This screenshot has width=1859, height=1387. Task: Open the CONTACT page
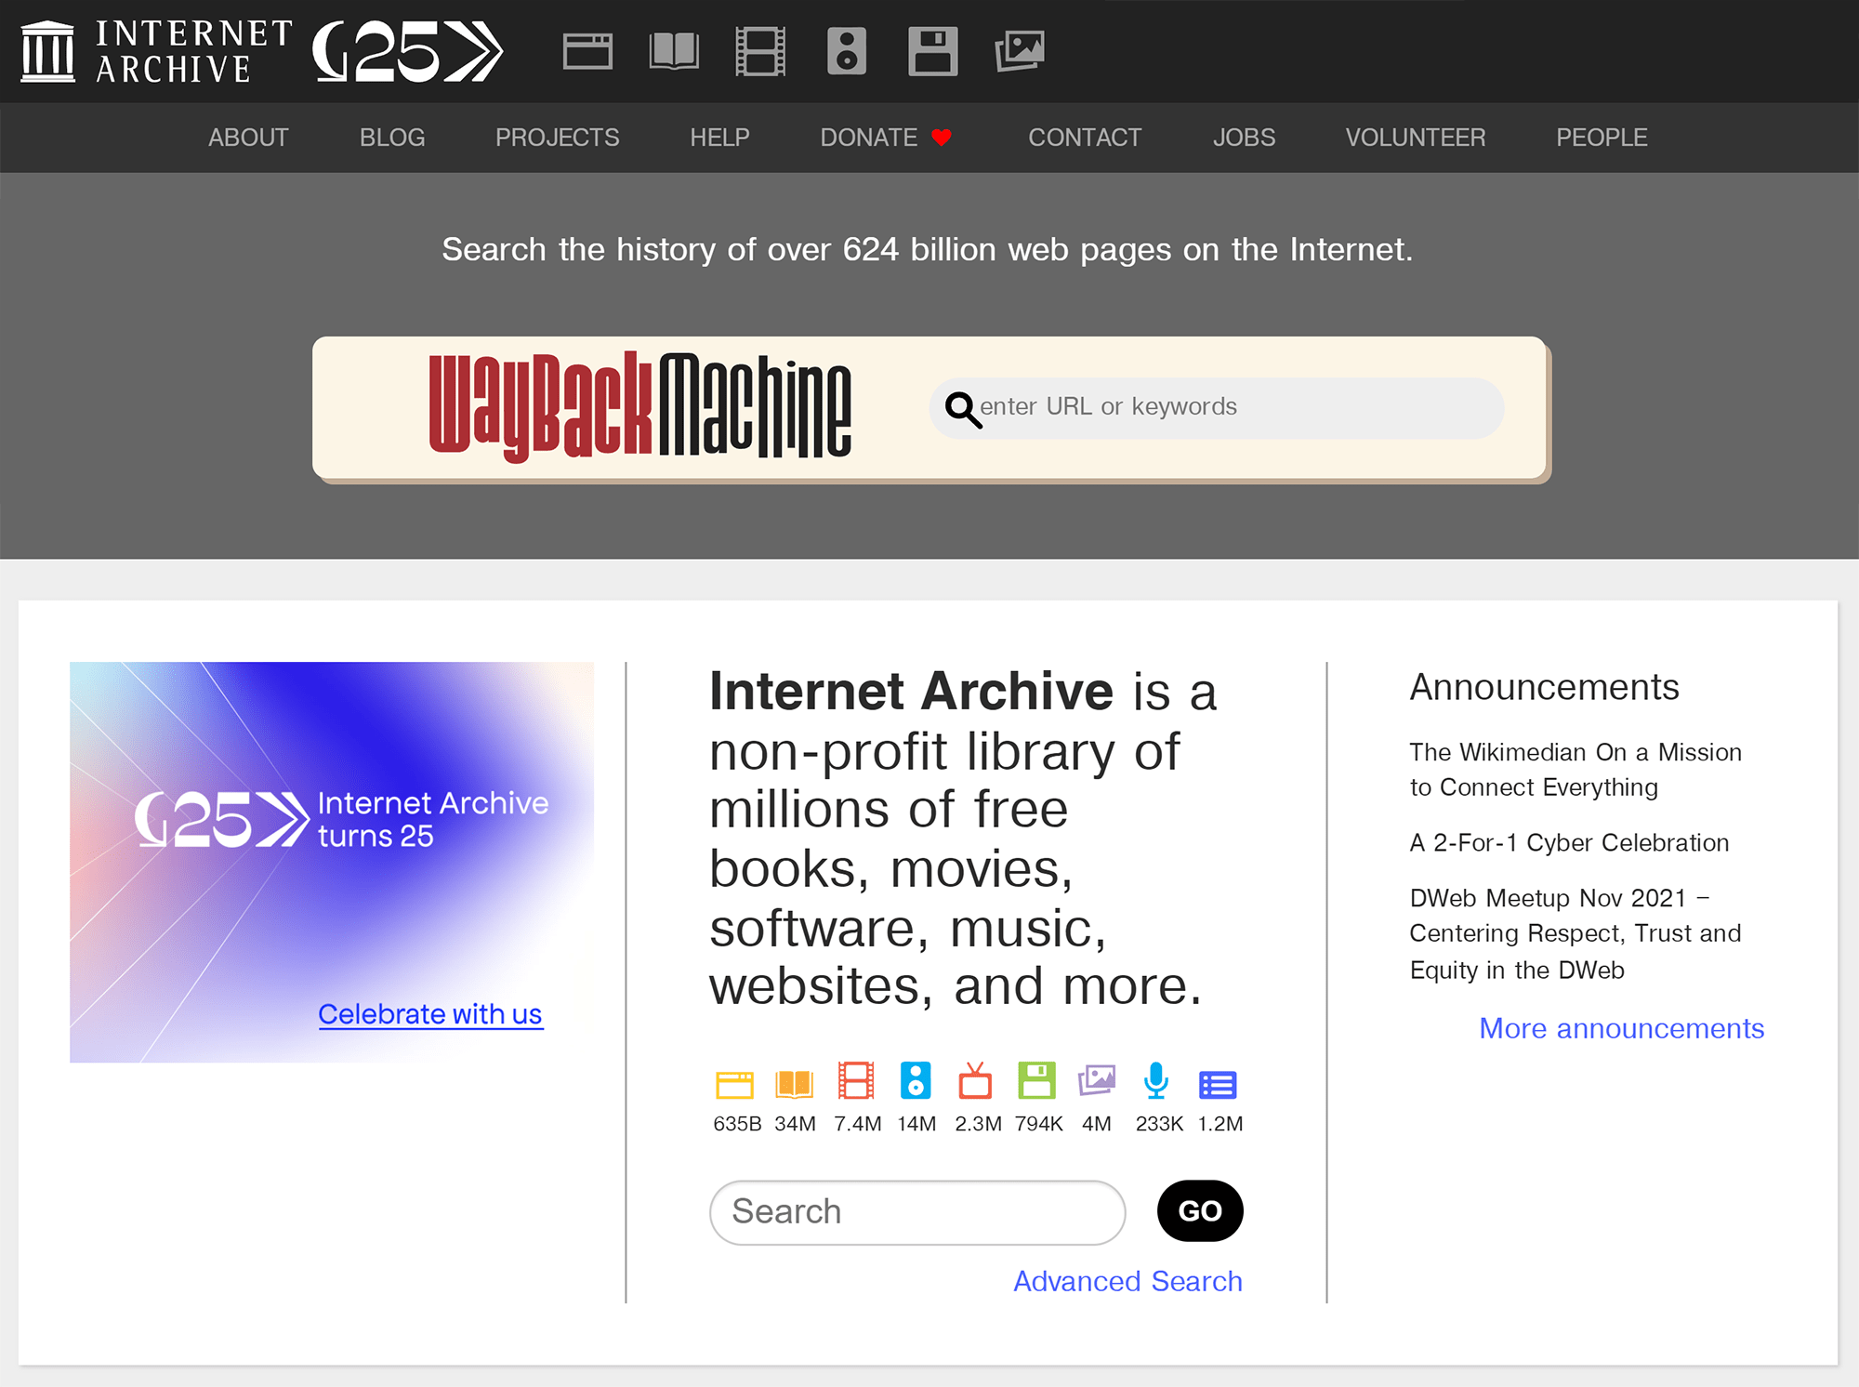coord(1085,138)
